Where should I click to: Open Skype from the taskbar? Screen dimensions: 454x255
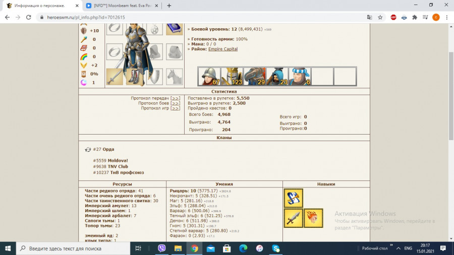point(275,248)
